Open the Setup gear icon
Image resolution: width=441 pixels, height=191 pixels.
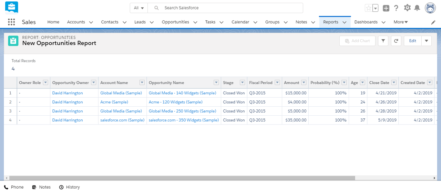pos(407,8)
